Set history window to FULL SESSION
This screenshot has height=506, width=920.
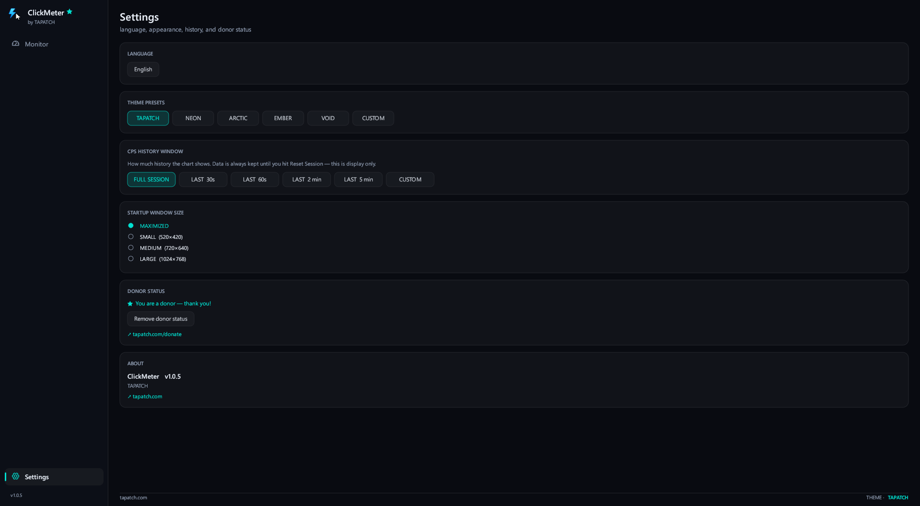[x=151, y=180]
